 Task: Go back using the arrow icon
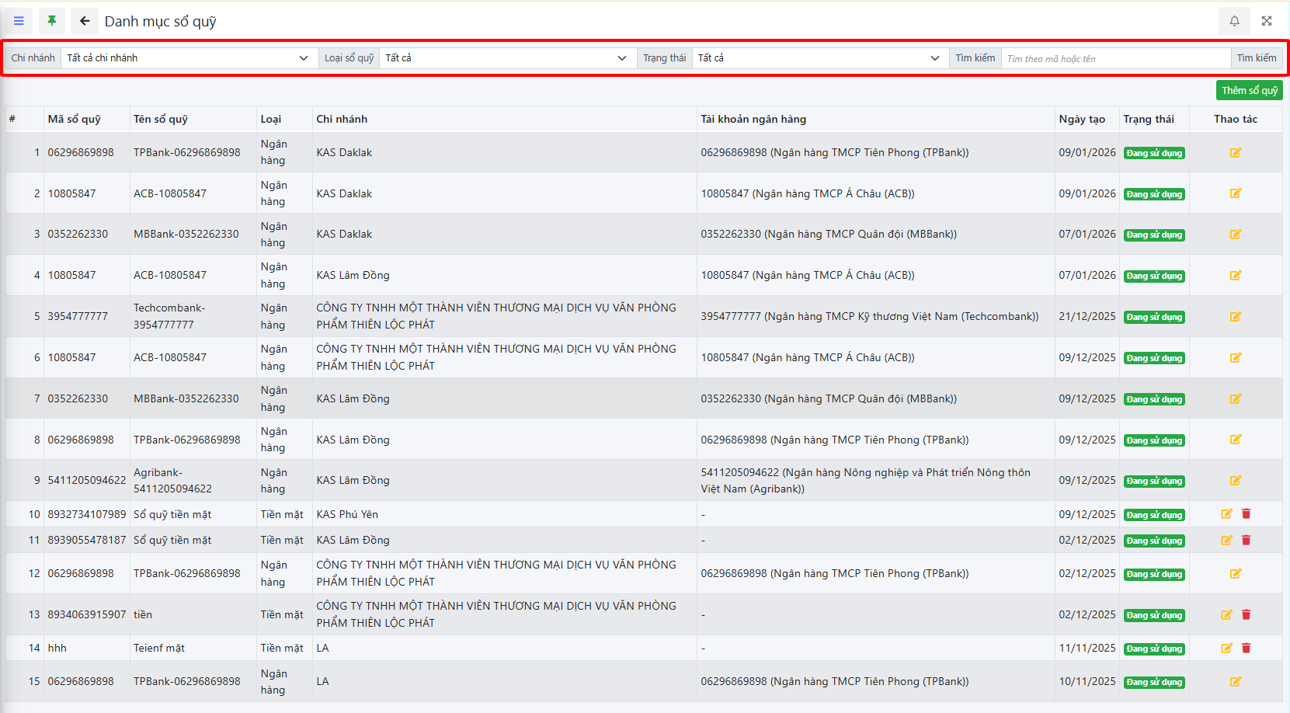85,21
